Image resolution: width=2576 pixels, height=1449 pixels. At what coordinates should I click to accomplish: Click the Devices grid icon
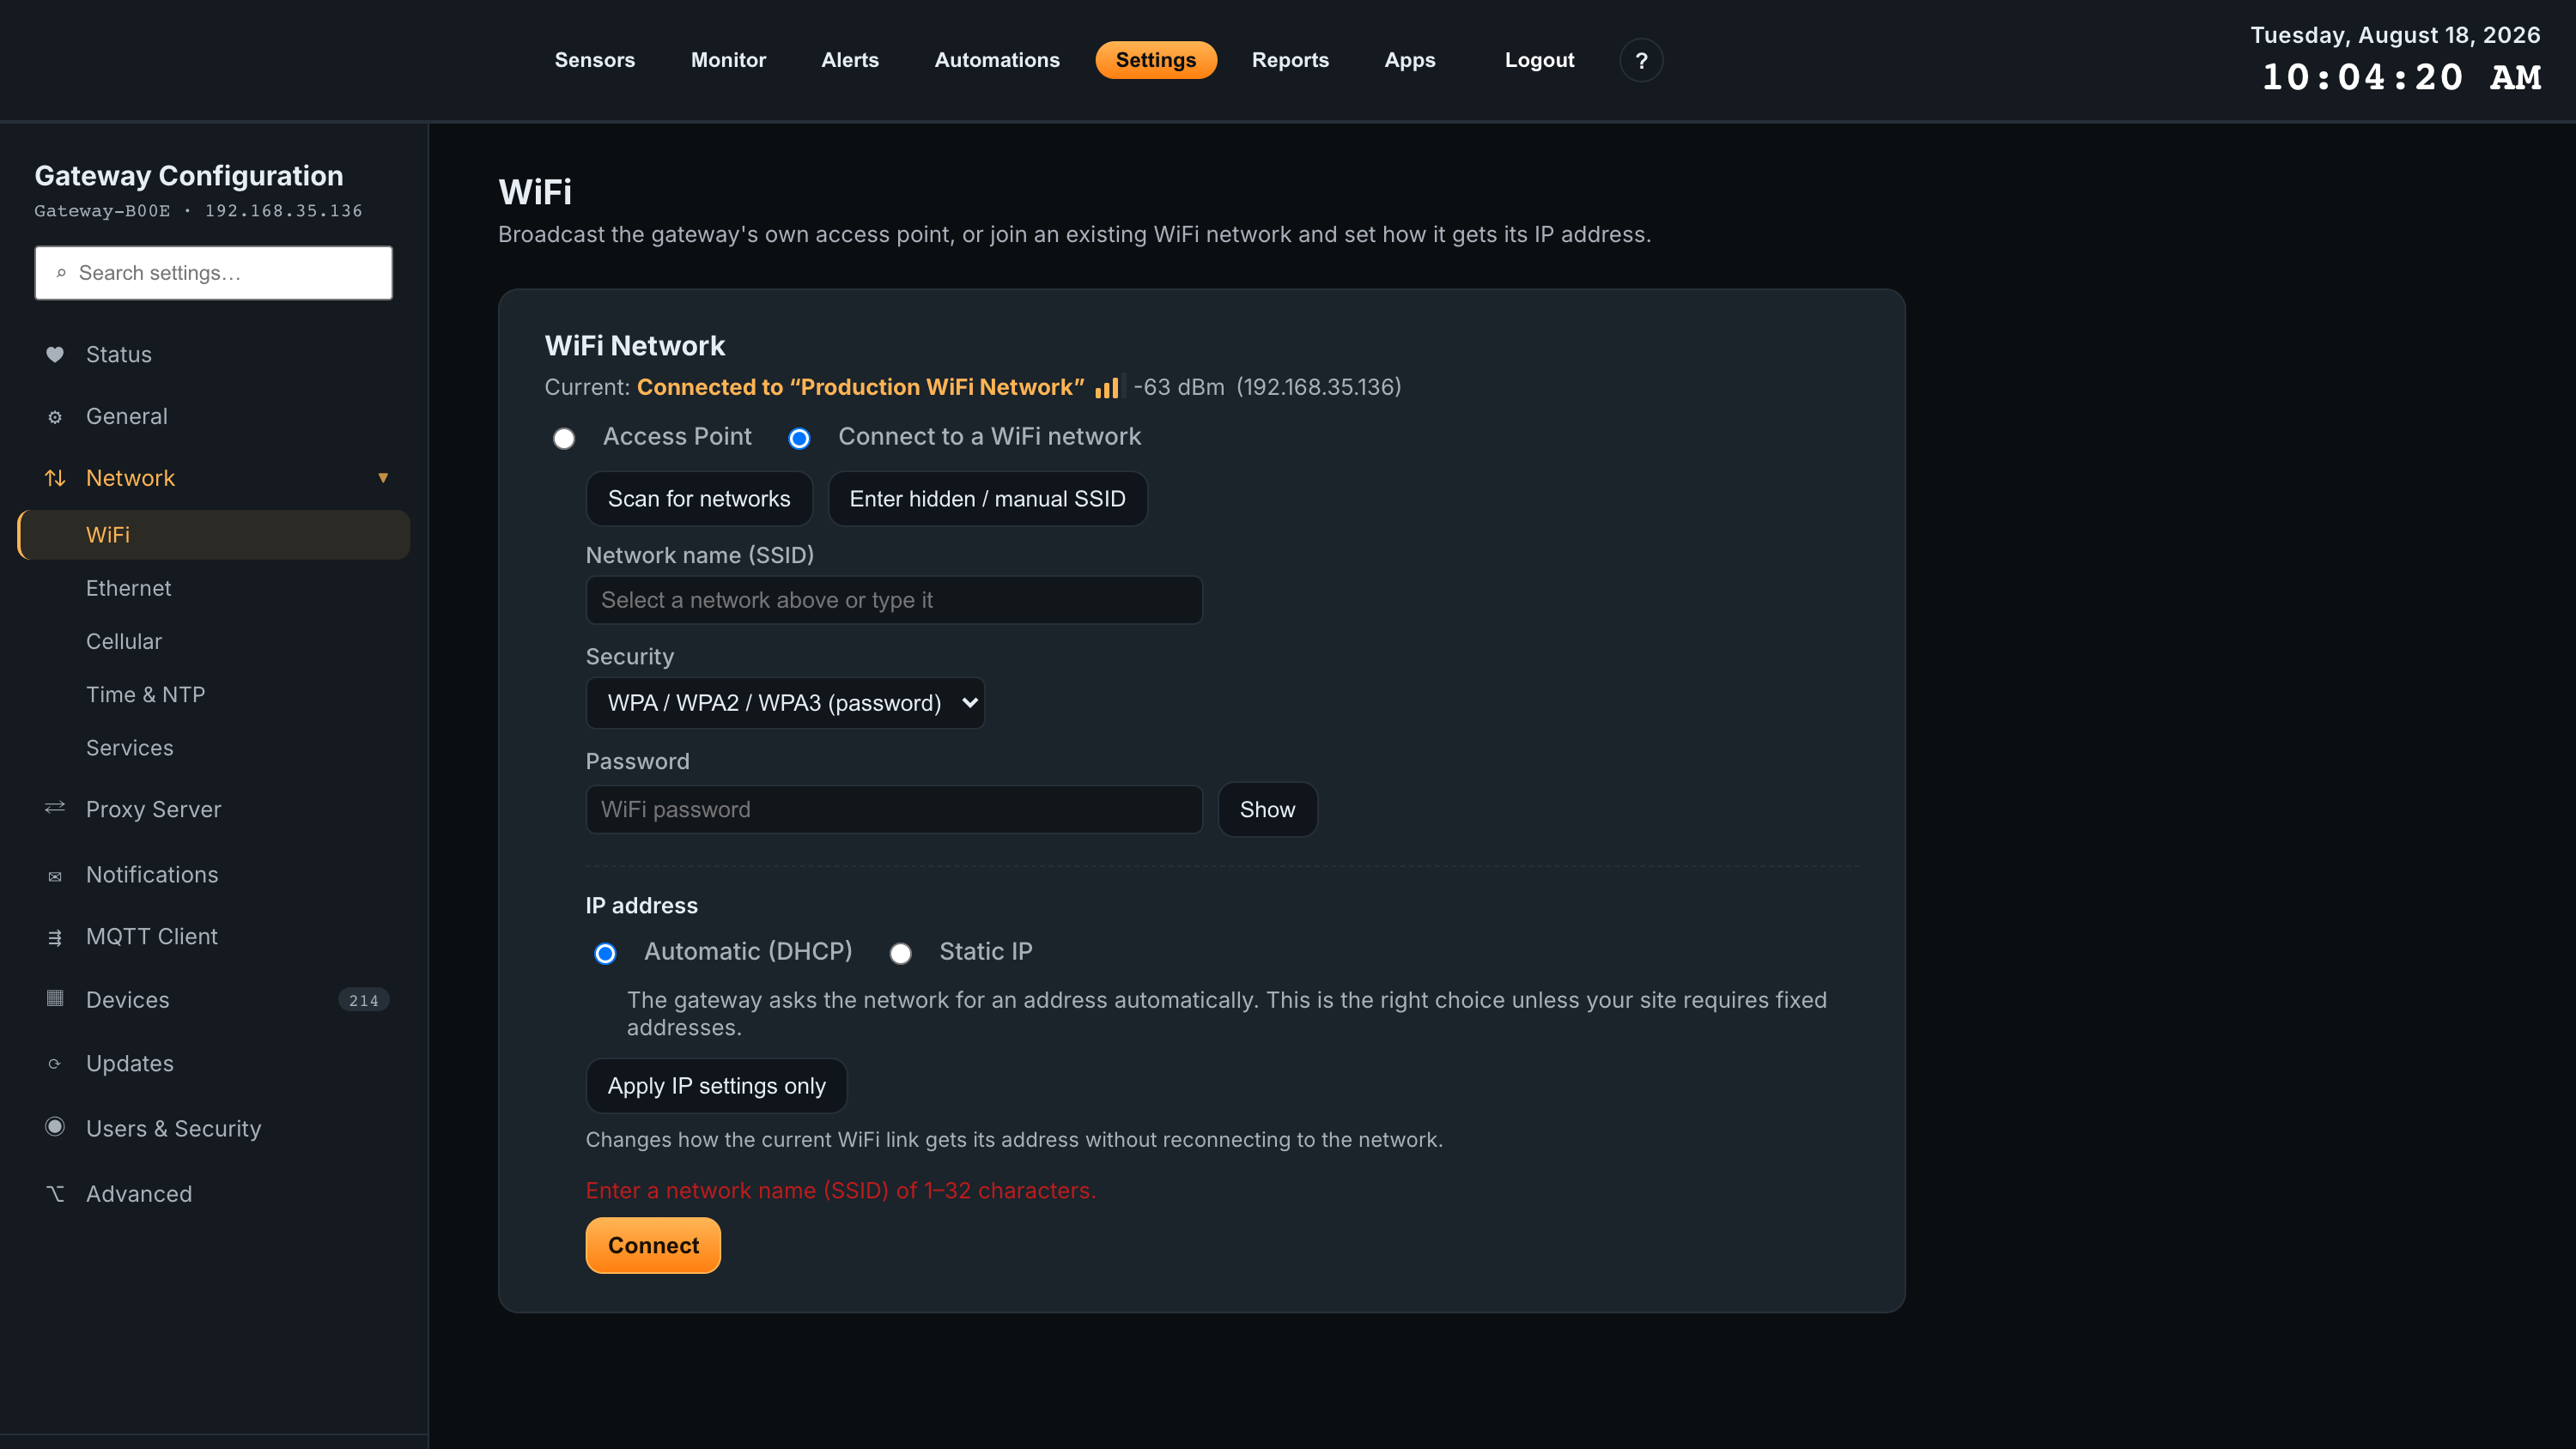pos(55,998)
